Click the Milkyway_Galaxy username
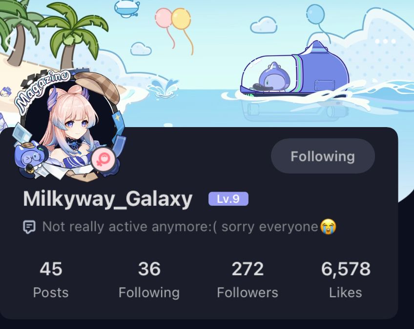The width and height of the screenshot is (414, 329). click(108, 199)
